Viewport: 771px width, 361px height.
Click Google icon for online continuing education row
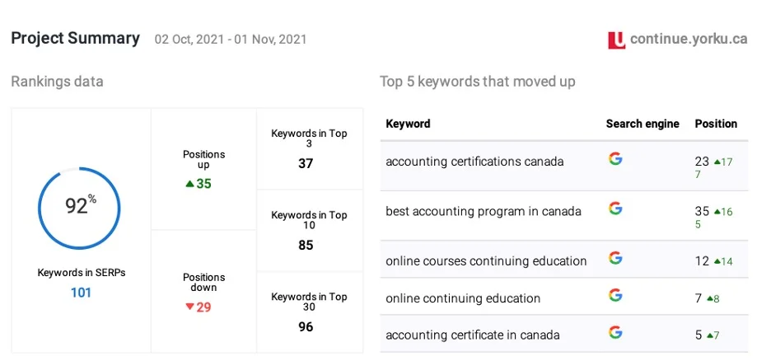point(614,295)
